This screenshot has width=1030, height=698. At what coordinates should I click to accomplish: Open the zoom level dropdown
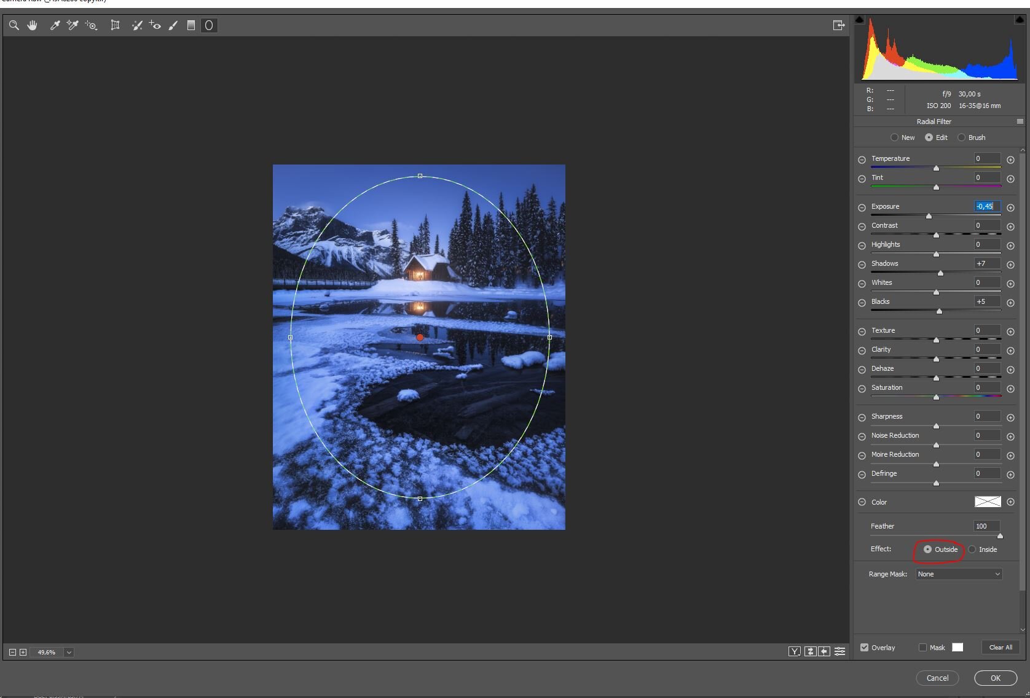pos(69,652)
